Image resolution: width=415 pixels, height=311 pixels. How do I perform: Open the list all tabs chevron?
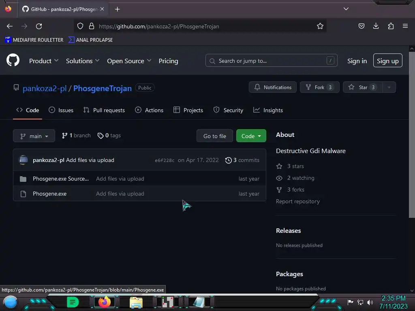coord(346,9)
